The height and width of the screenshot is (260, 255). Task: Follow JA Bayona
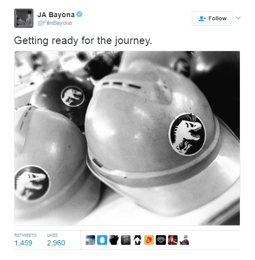point(212,18)
